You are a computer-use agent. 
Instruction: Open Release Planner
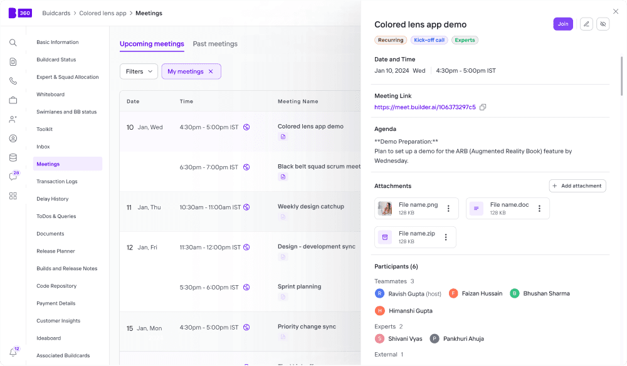(x=56, y=251)
